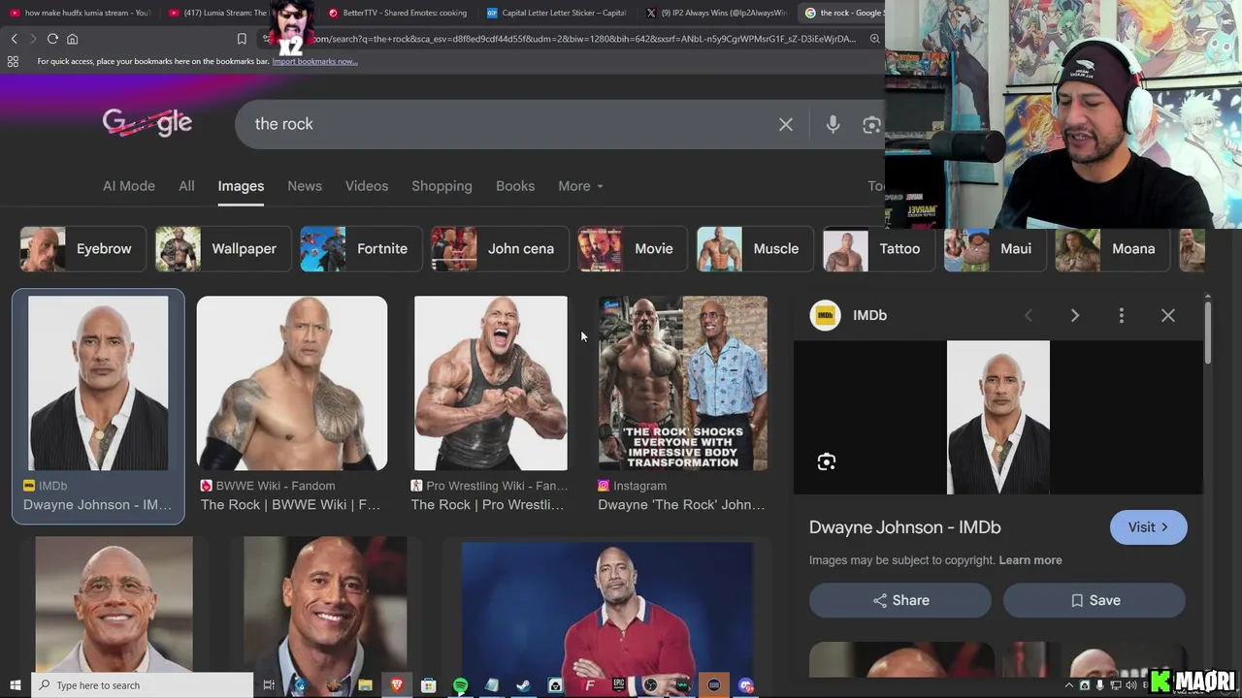The width and height of the screenshot is (1242, 698).
Task: Bookmark this page using the bookmark icon
Action: coord(242,39)
